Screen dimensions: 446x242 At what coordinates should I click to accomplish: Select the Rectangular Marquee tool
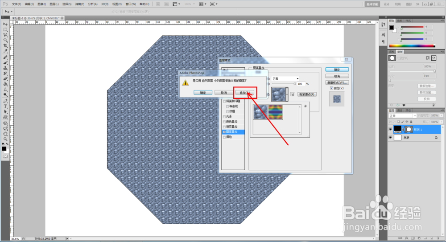tap(5, 30)
